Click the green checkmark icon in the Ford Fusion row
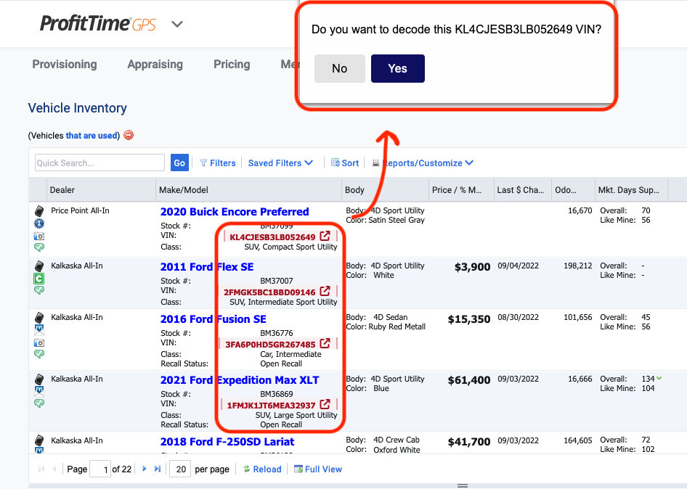This screenshot has width=687, height=489. pyautogui.click(x=39, y=354)
